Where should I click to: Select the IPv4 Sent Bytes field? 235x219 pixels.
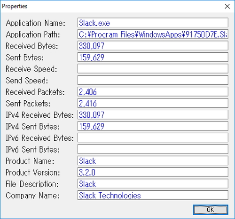coord(153,126)
